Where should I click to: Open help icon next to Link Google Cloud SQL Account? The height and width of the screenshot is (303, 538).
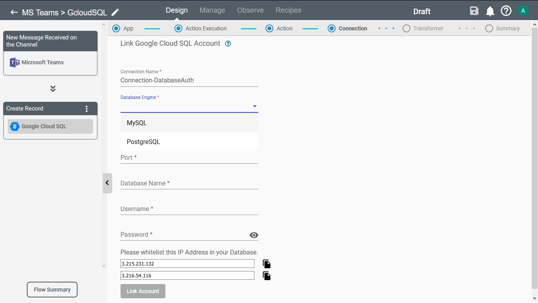(x=228, y=44)
